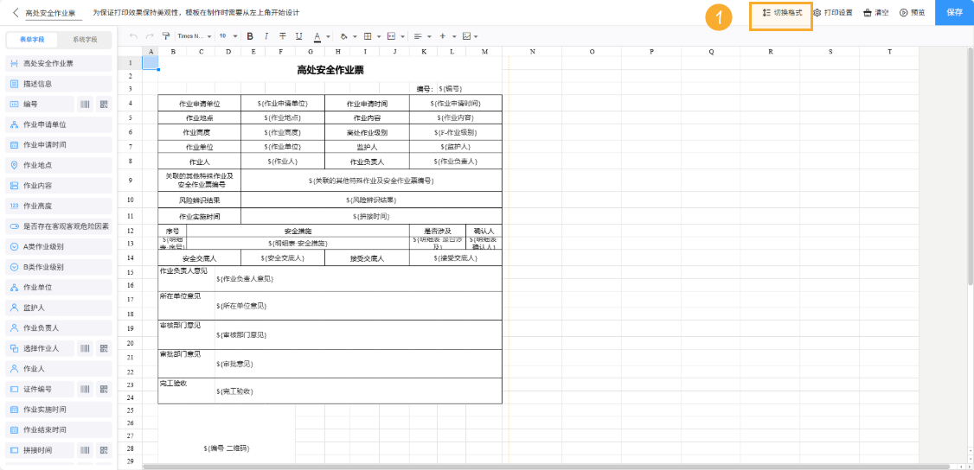
Task: Select the 作业内容 sidebar field
Action: pyautogui.click(x=59, y=186)
